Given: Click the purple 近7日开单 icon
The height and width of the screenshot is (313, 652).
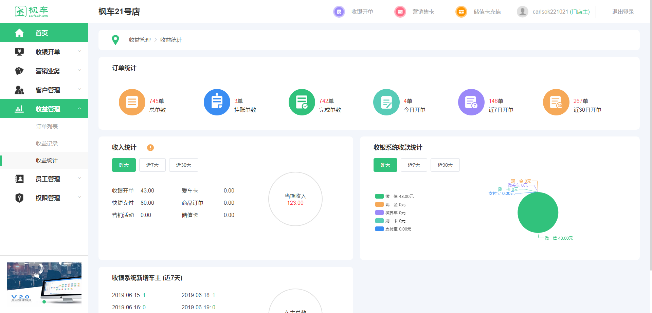Looking at the screenshot, I should (471, 102).
